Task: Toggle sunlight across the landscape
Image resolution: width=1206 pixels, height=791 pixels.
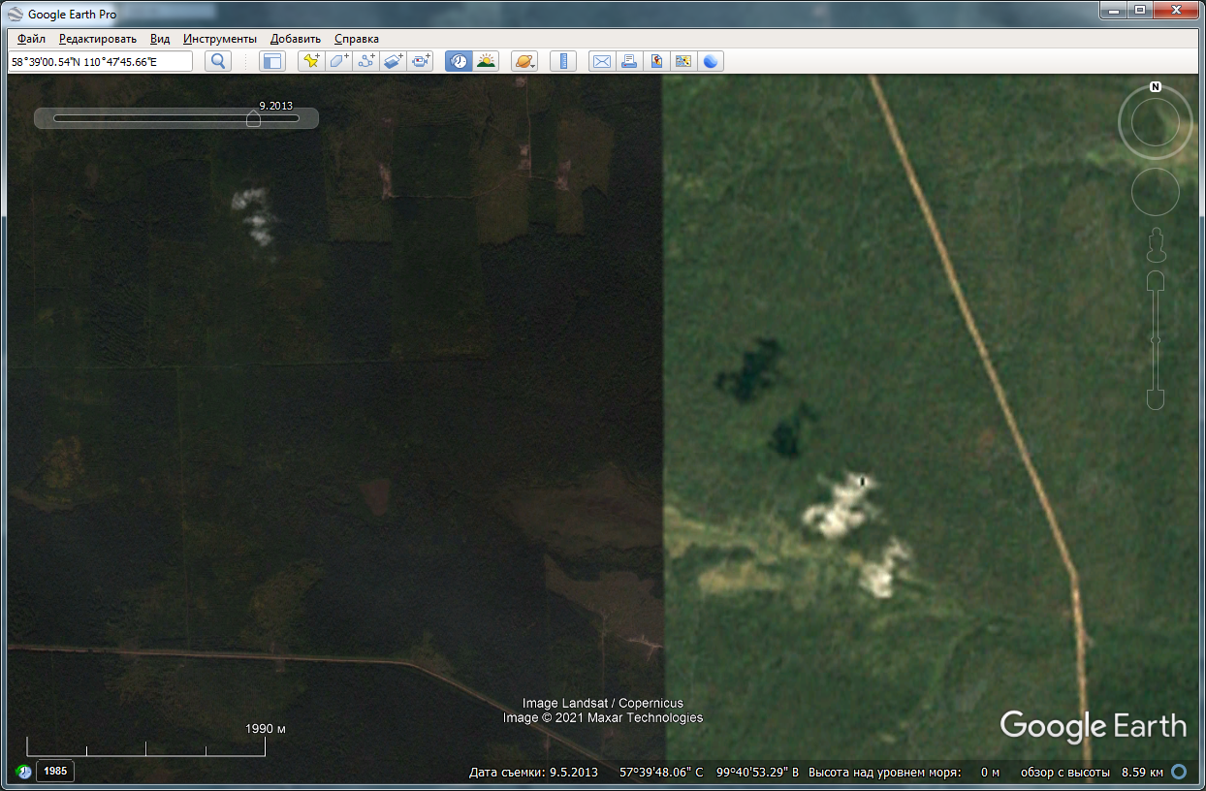Action: [x=486, y=61]
